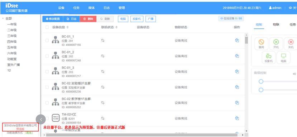The width and height of the screenshot is (297, 137).
Task: Tick checkbox for BC-02 教学楼1F走廊
Action: tap(47, 103)
